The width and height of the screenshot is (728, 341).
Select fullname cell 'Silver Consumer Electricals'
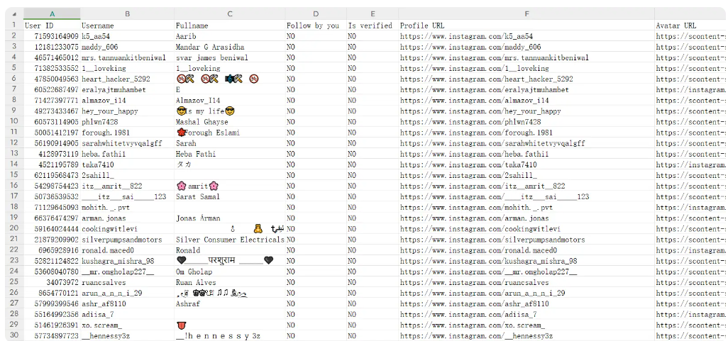coord(230,240)
